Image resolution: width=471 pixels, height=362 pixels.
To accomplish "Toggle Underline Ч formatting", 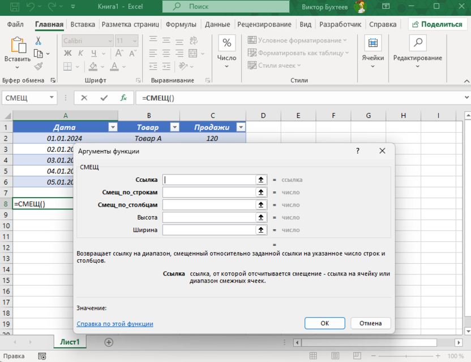I will [x=94, y=53].
